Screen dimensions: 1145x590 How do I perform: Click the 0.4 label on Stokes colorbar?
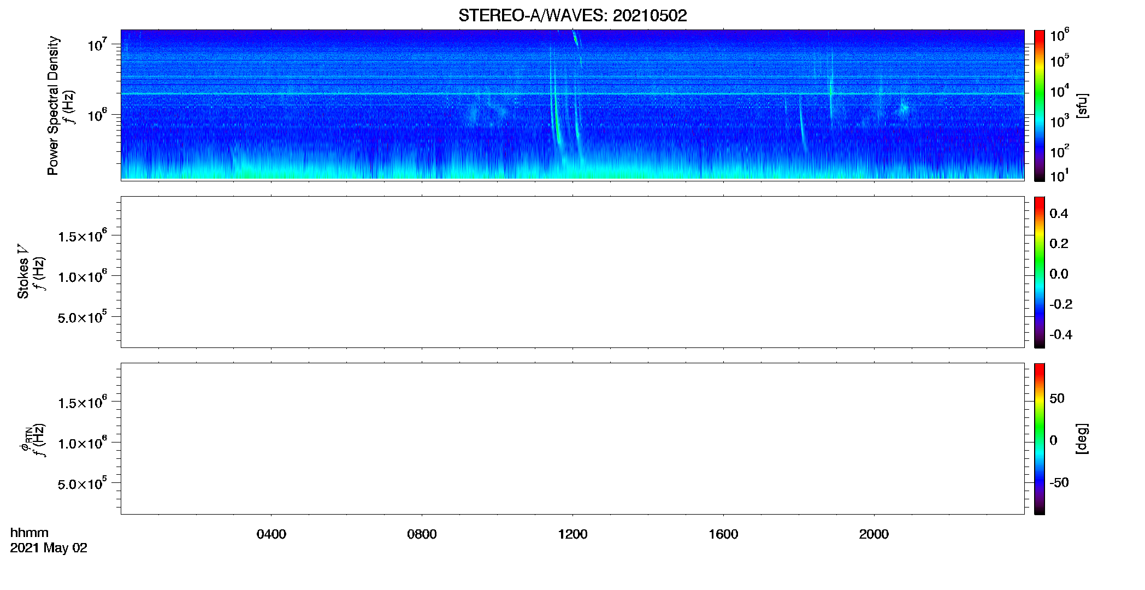(x=1059, y=214)
